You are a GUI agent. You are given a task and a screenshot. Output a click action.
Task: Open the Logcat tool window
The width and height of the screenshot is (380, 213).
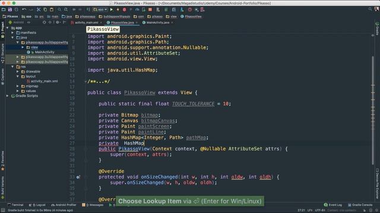[37, 205]
